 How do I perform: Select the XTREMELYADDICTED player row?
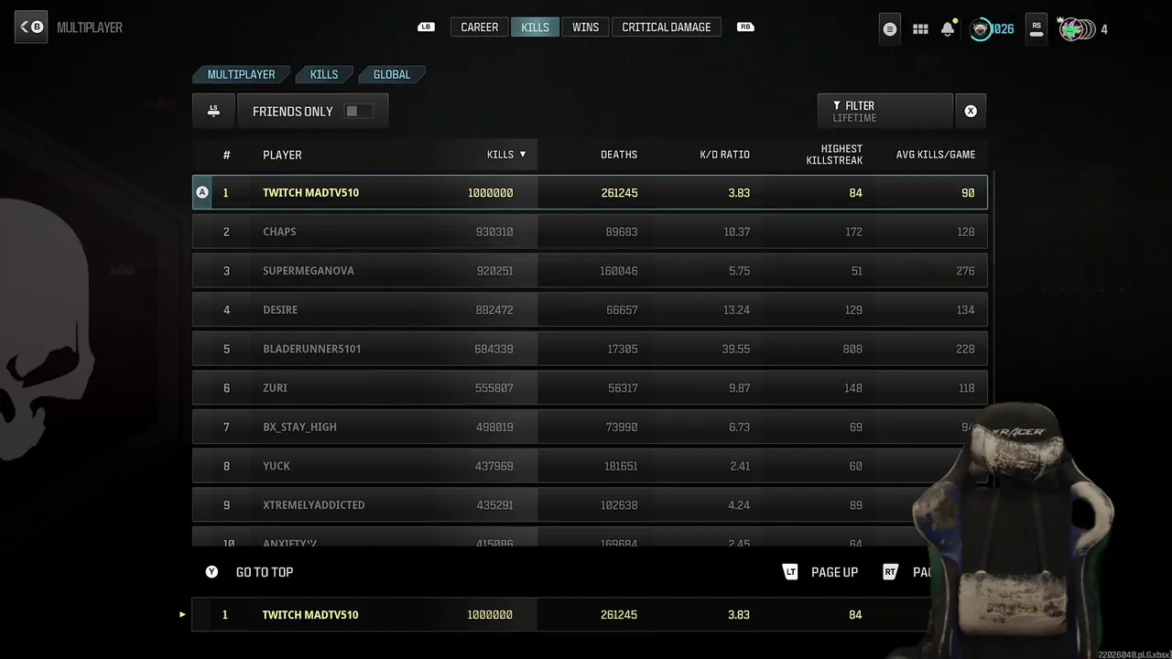(x=590, y=505)
